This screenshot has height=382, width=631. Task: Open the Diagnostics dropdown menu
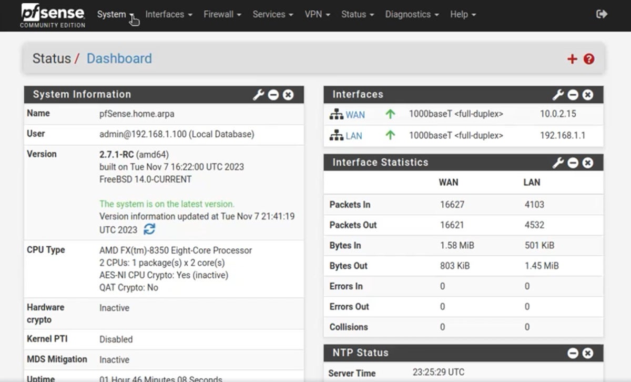click(x=412, y=15)
